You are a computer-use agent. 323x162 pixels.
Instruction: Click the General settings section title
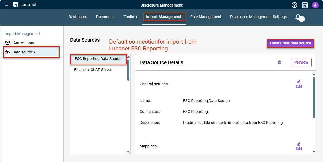(154, 84)
